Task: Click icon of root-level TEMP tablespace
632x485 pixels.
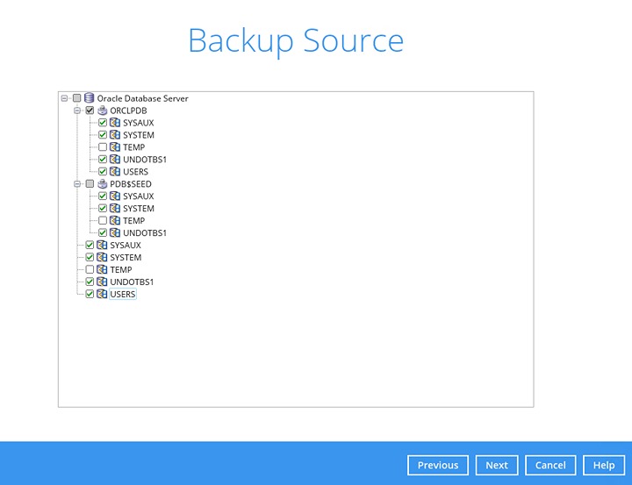Action: click(103, 269)
